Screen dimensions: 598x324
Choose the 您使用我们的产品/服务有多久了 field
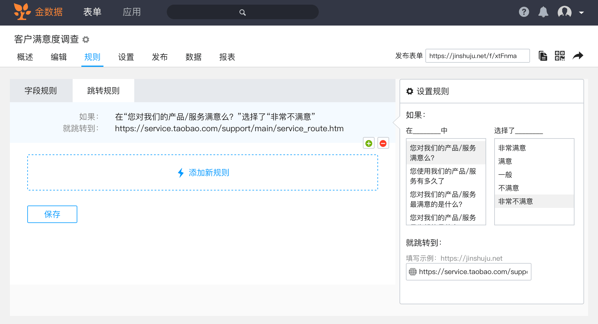tap(443, 176)
